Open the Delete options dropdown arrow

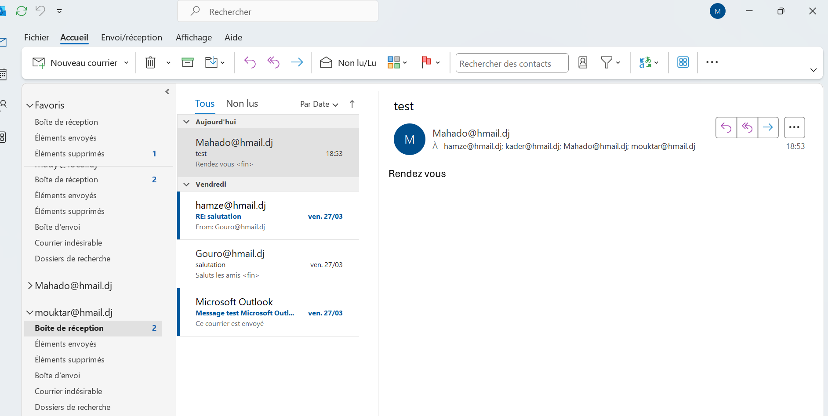pyautogui.click(x=168, y=63)
